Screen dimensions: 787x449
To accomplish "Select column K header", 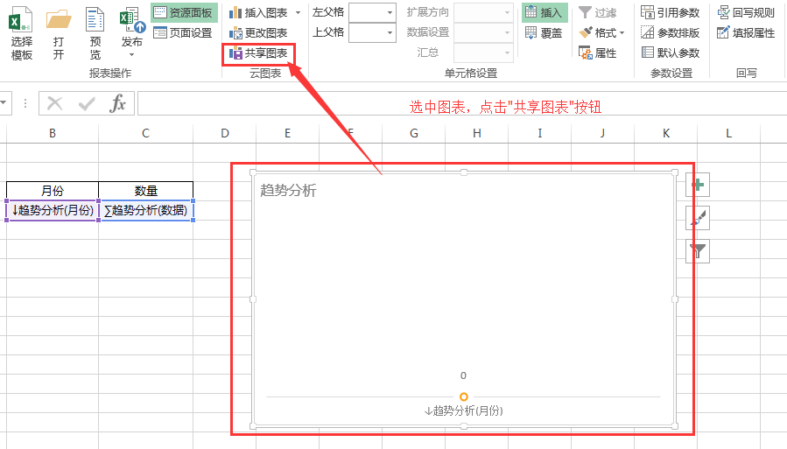I will (x=666, y=133).
